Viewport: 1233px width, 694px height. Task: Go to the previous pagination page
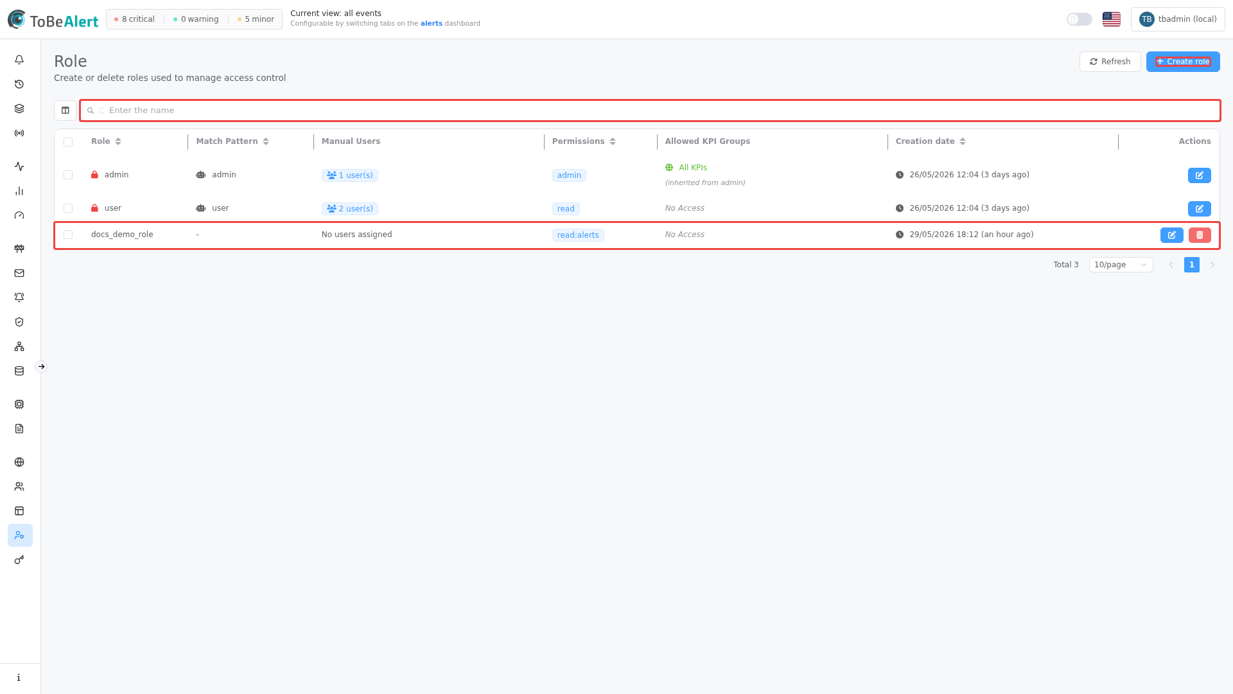tap(1171, 265)
